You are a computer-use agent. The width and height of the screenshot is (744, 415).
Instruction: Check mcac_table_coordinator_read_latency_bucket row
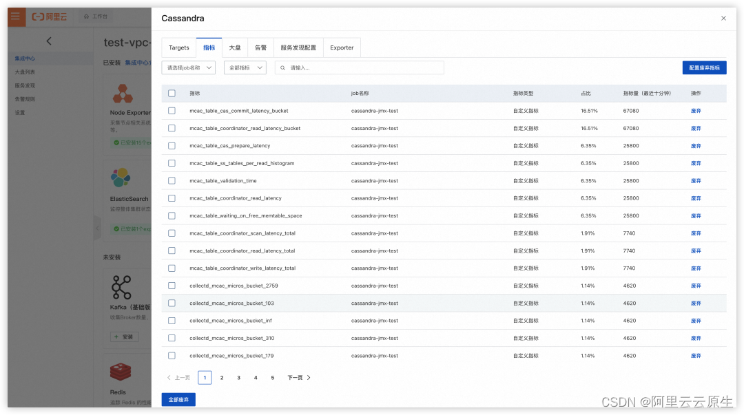(x=172, y=129)
